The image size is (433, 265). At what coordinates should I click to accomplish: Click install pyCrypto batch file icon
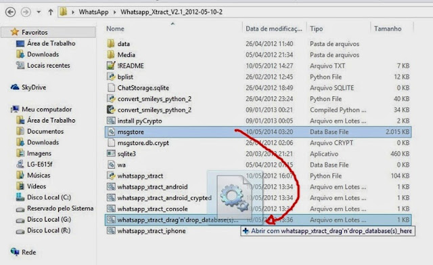click(111, 121)
